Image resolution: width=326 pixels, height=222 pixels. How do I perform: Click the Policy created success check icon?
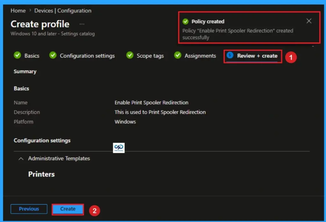[x=186, y=21]
